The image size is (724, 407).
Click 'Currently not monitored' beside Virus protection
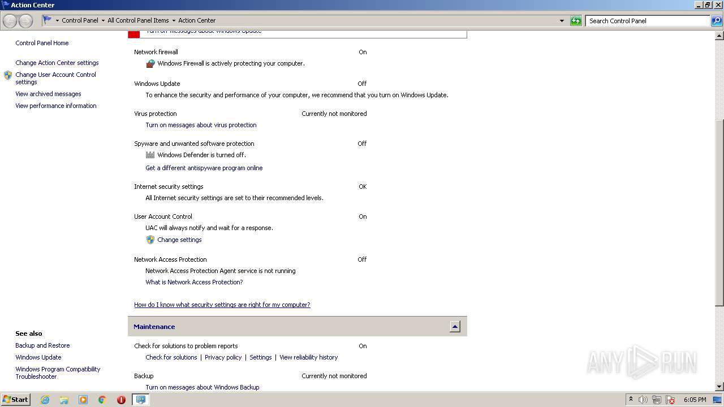coord(334,114)
